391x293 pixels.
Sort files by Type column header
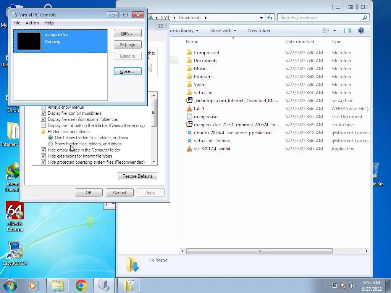(336, 42)
